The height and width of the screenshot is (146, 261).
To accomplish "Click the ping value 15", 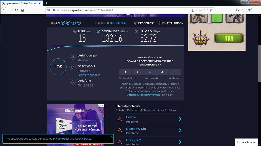I will (x=82, y=38).
